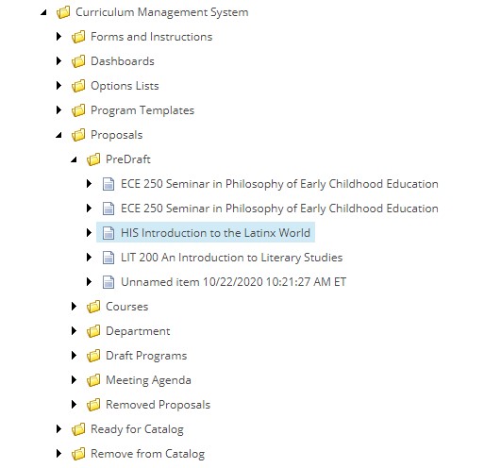Click the Dashboards folder icon
This screenshot has height=468, width=501.
coord(78,61)
